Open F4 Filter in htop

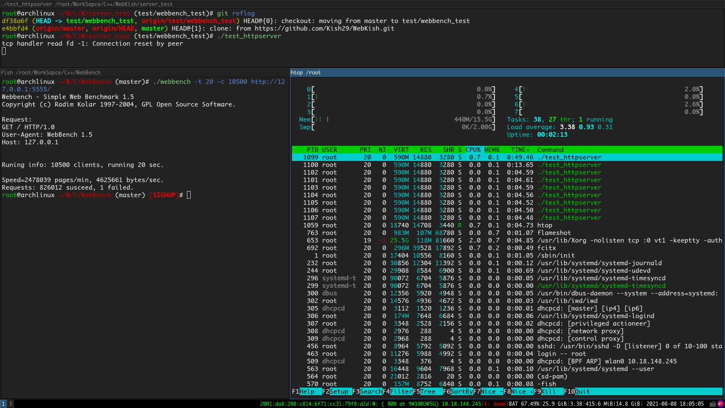click(397, 391)
